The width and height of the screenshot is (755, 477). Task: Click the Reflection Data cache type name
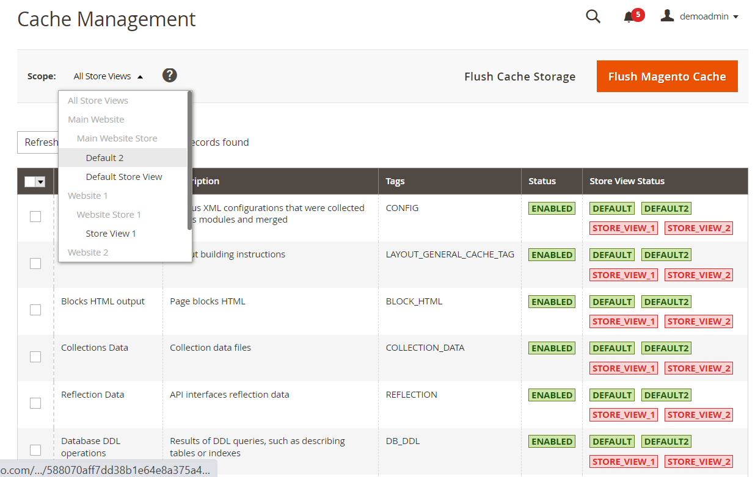click(x=93, y=395)
